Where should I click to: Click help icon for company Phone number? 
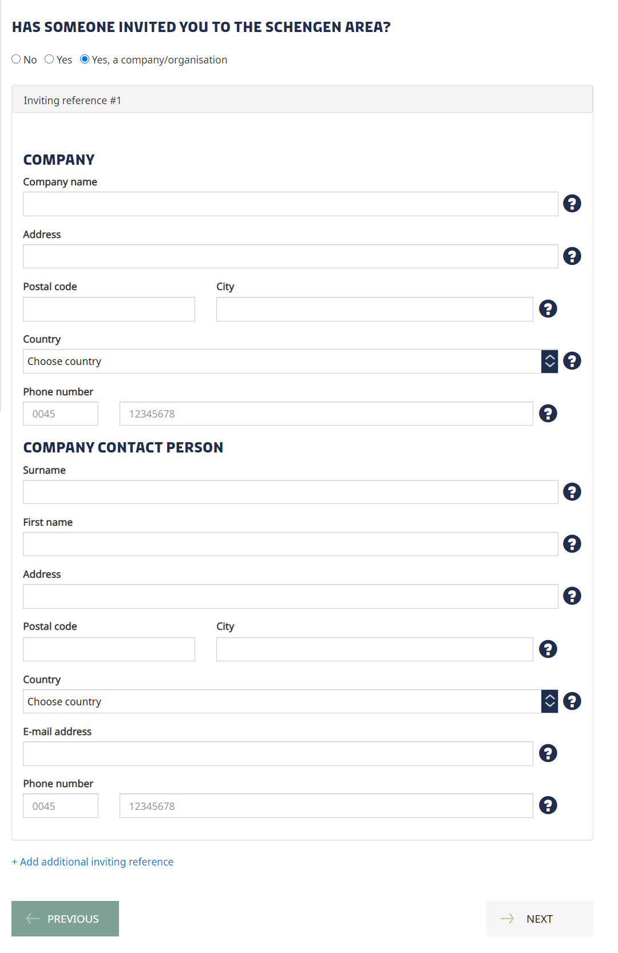tap(548, 414)
